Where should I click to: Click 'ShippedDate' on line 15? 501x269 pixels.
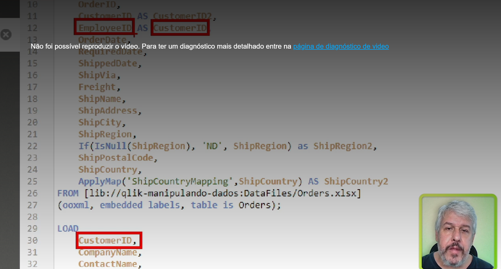coord(108,63)
